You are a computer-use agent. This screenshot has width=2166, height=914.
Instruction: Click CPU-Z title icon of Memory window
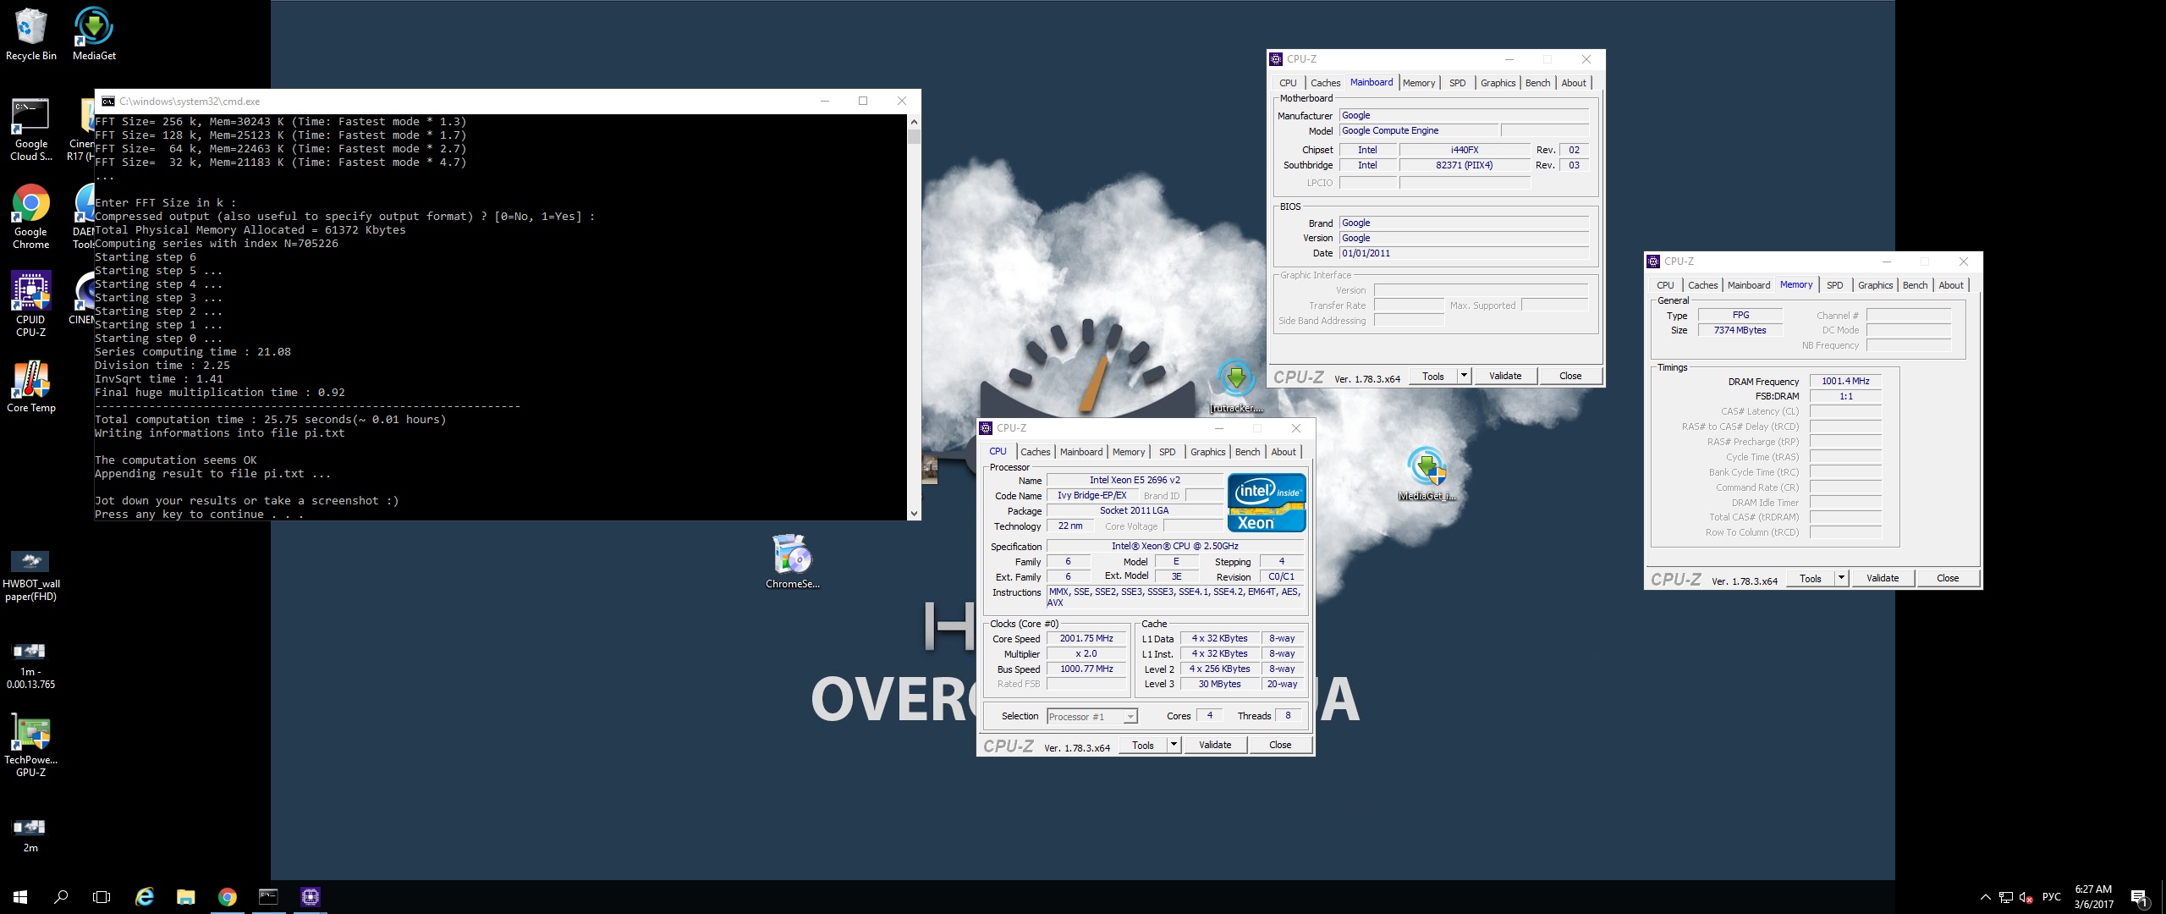pos(1653,262)
